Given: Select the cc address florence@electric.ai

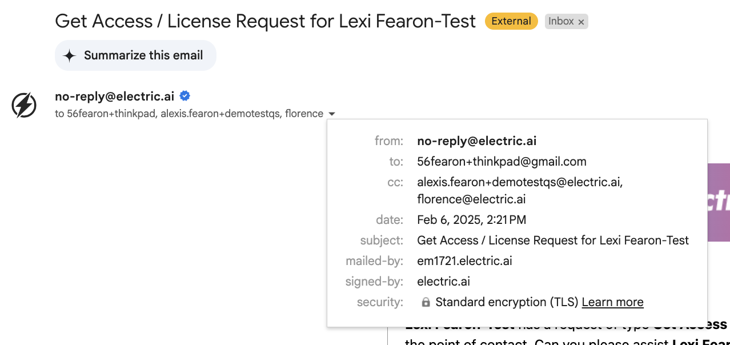Looking at the screenshot, I should click(471, 199).
